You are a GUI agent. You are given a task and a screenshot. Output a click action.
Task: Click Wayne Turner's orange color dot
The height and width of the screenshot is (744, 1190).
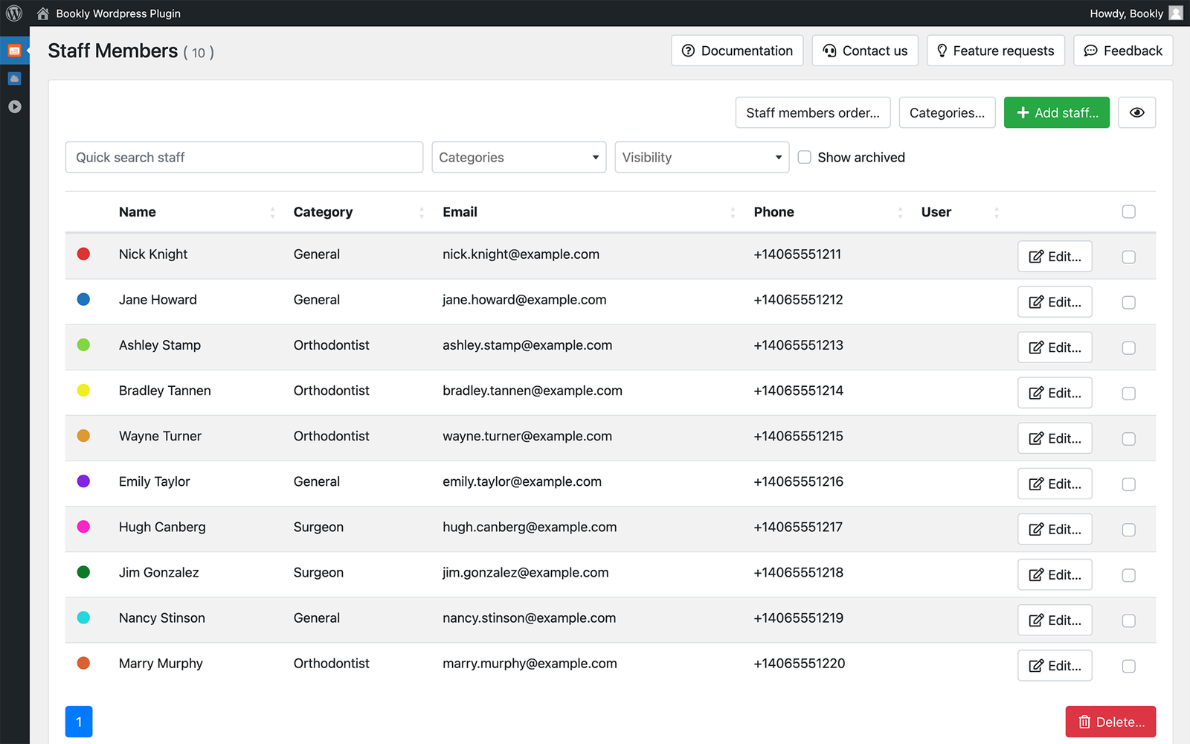coord(83,436)
